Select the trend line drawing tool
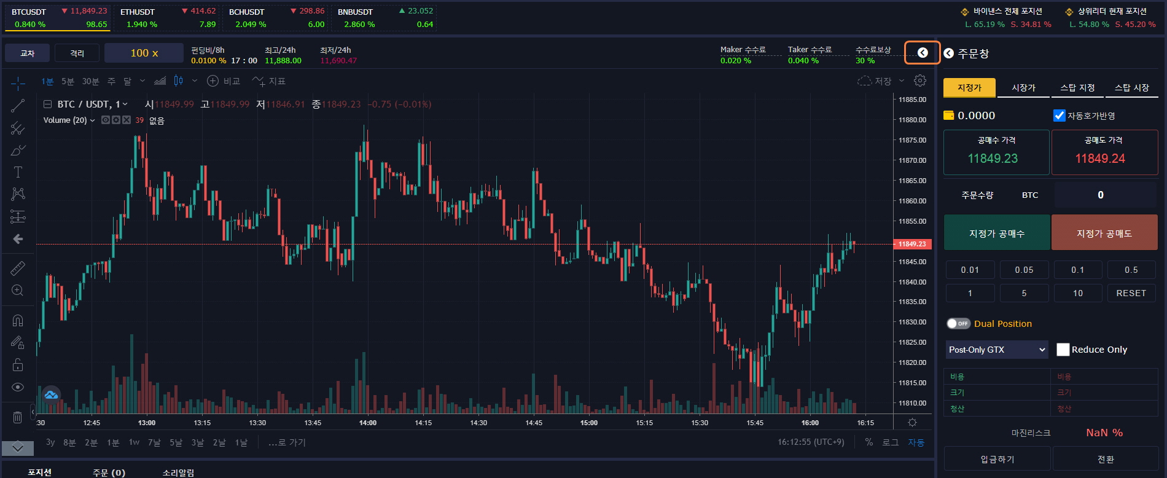Screen dimensions: 1167x478 tap(18, 106)
